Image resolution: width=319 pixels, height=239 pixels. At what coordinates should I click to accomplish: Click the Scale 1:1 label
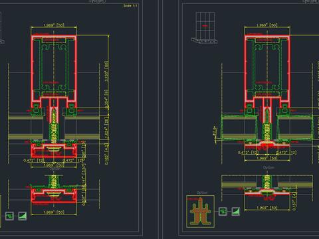point(130,6)
